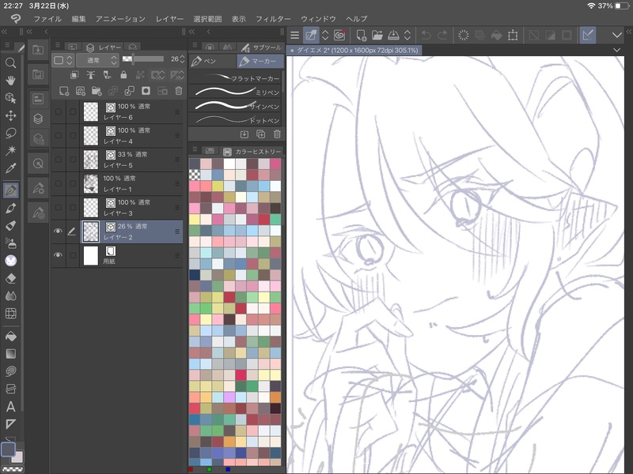Screen dimensions: 633x474
Task: Select the Move layer tool
Action: coord(11,115)
